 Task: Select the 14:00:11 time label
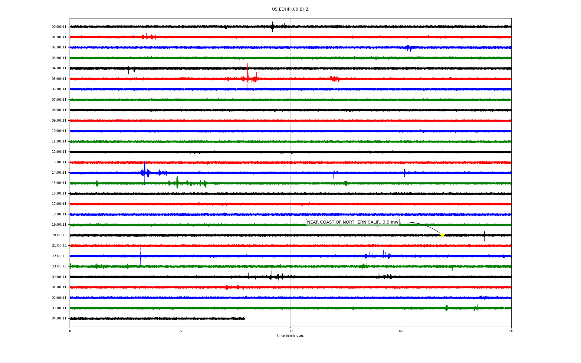point(59,173)
